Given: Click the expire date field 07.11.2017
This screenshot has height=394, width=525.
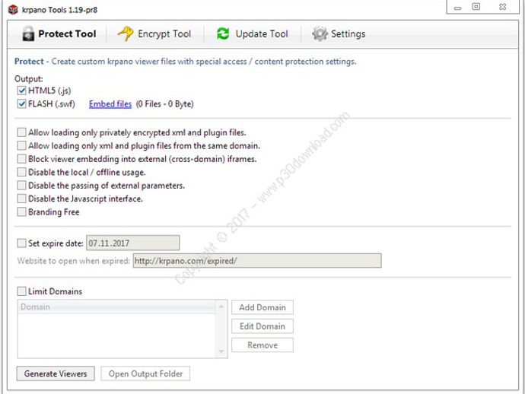Looking at the screenshot, I should 132,243.
